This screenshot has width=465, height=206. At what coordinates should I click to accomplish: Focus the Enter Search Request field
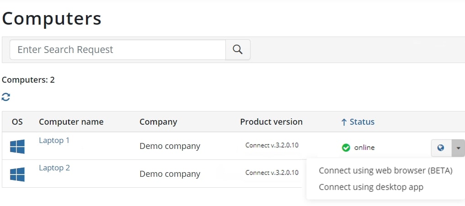(118, 49)
